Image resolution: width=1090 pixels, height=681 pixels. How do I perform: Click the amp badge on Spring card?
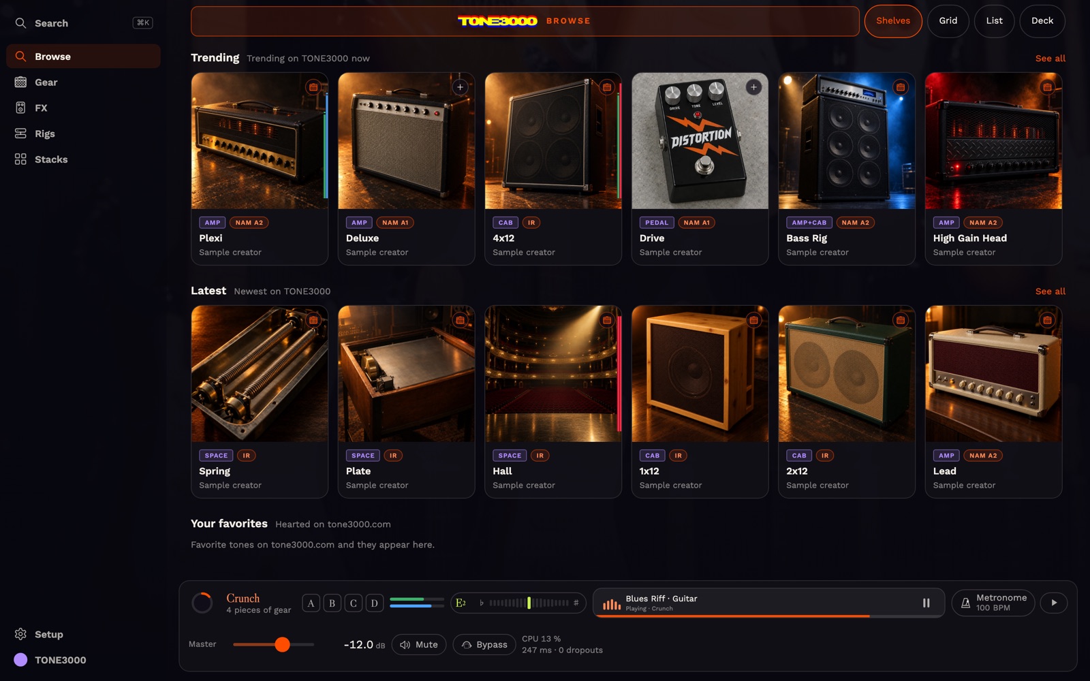313,320
